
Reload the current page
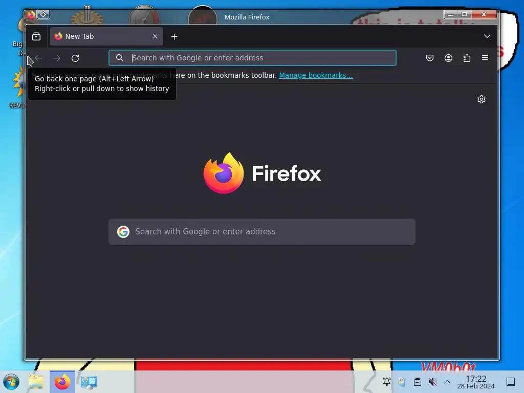(x=75, y=58)
